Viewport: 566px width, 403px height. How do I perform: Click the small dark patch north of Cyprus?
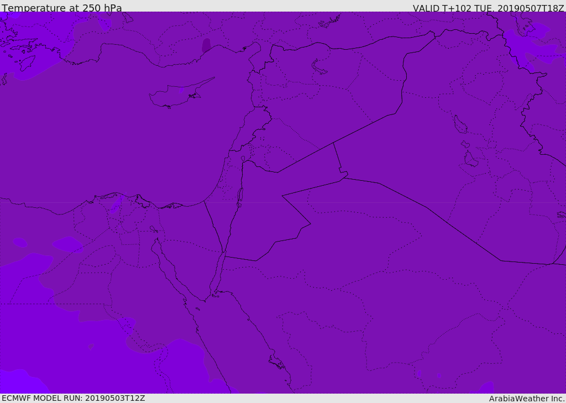tap(207, 45)
